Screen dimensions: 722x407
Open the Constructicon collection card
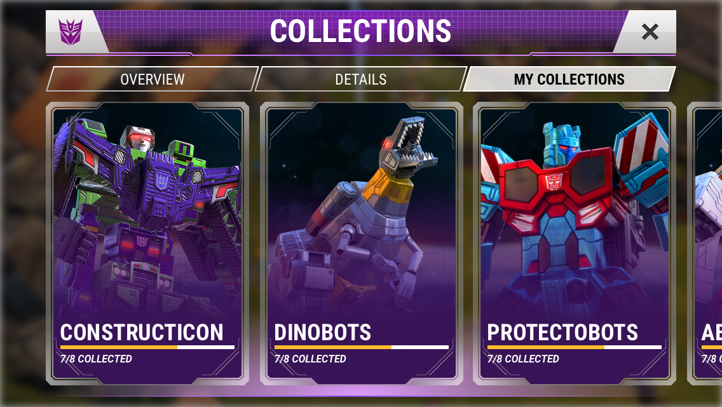coord(147,244)
